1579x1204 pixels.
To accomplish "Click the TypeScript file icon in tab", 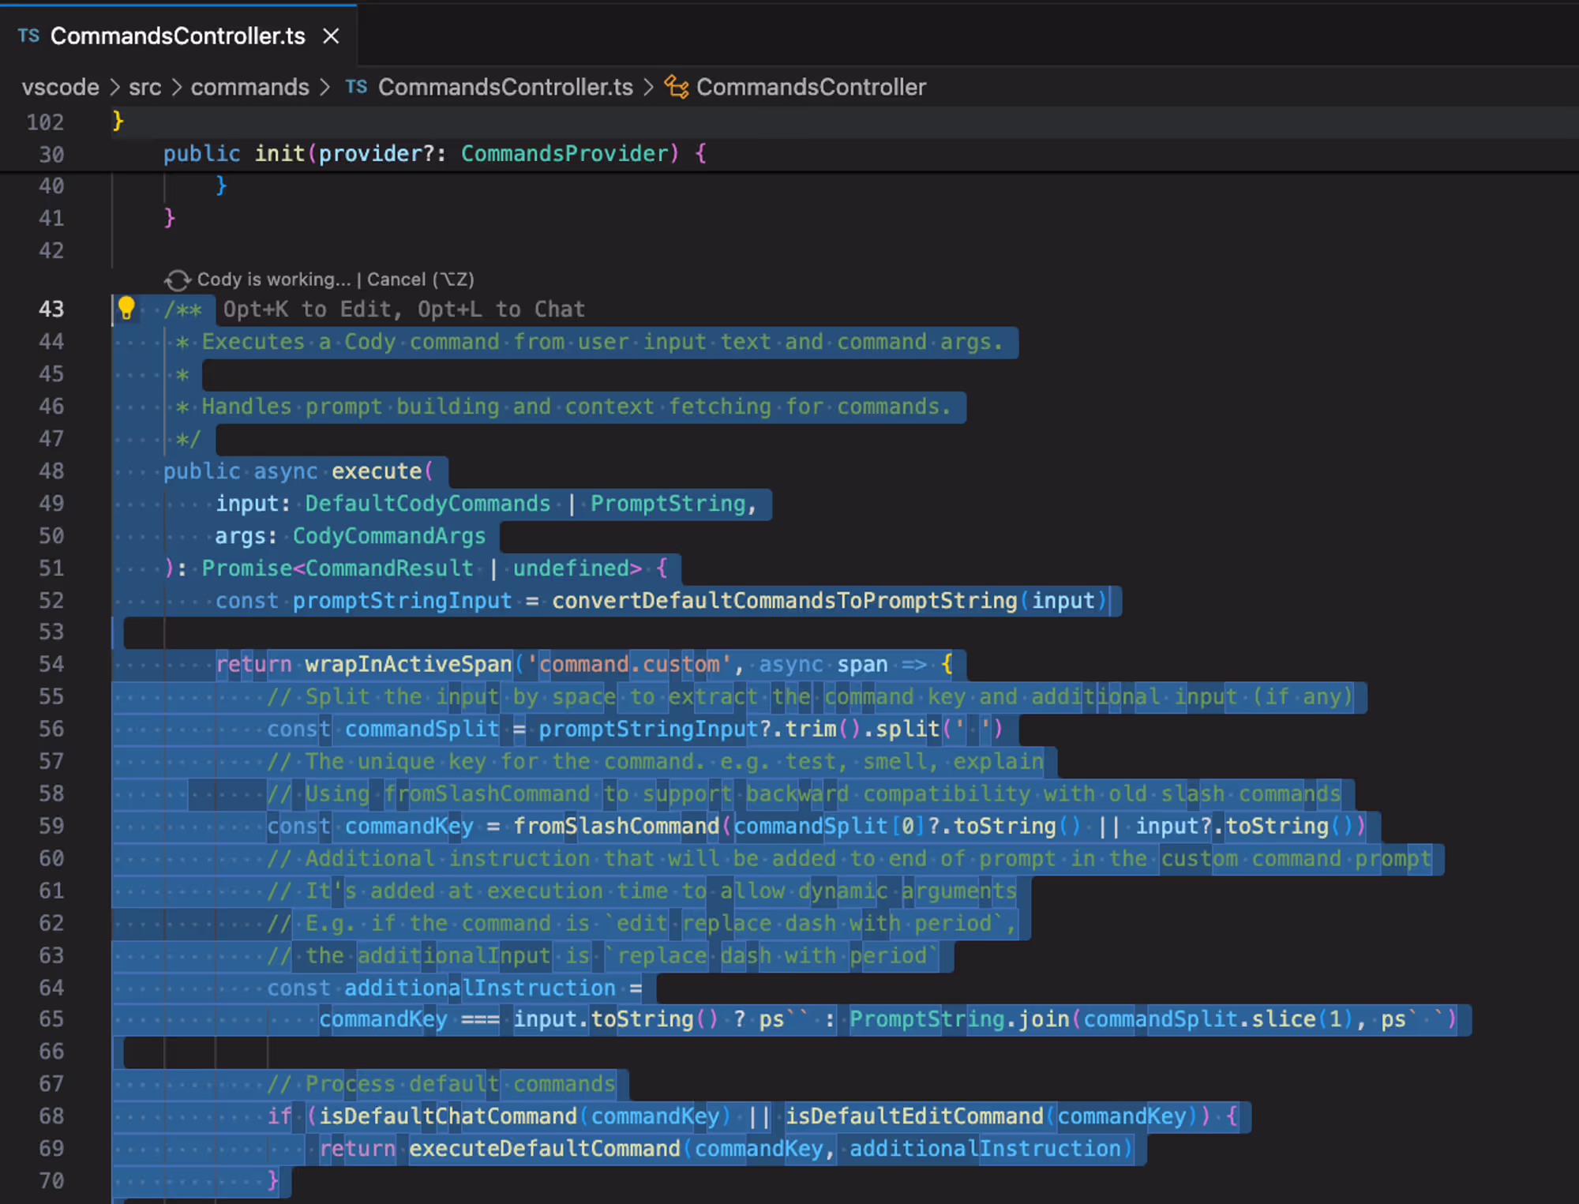I will tap(28, 36).
